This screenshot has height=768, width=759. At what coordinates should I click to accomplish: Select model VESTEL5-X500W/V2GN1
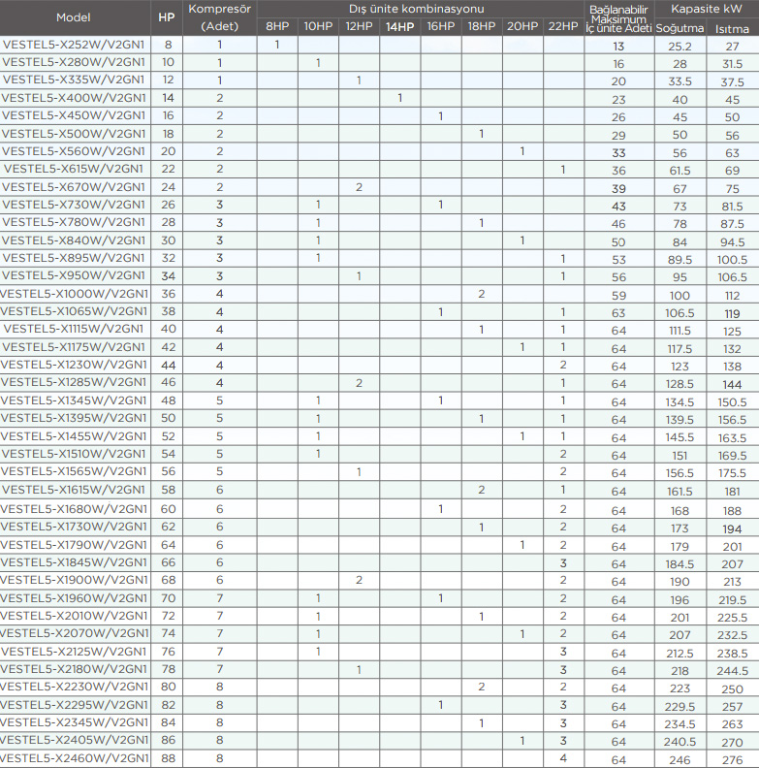click(74, 133)
